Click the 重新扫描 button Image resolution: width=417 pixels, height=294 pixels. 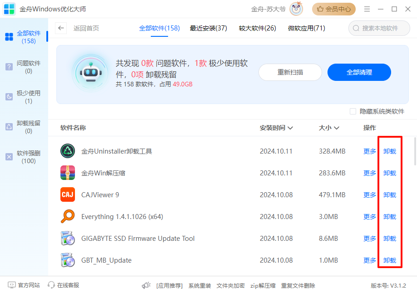click(x=290, y=72)
